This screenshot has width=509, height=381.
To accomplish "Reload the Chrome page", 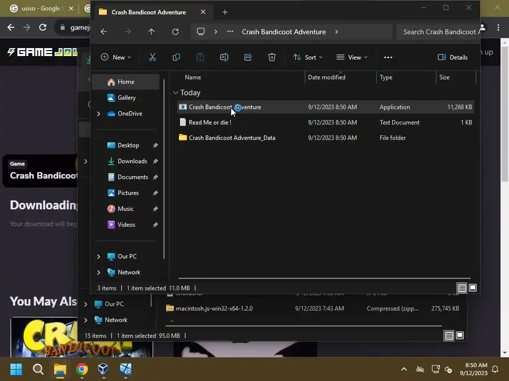I will click(43, 28).
